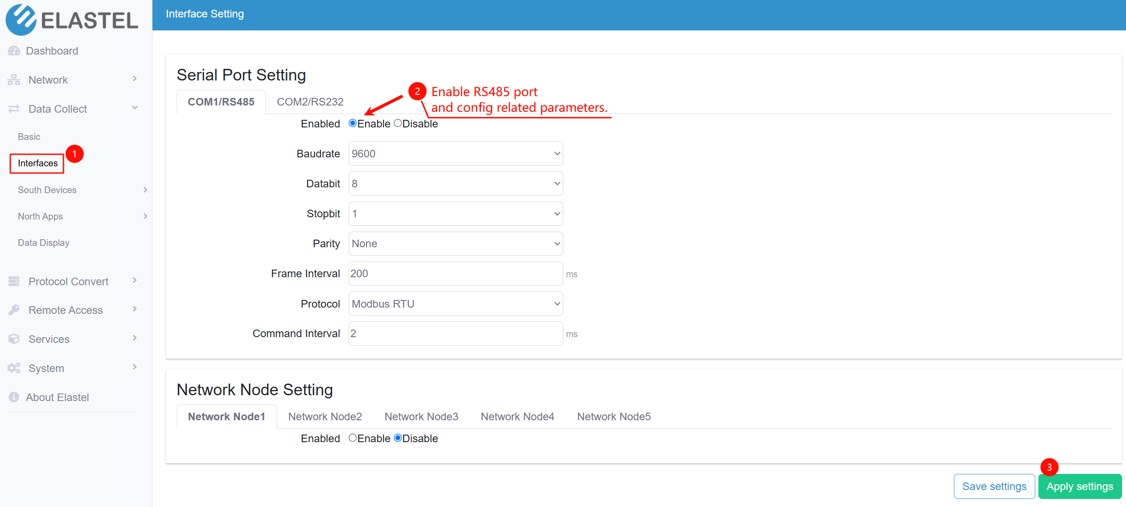Switch to the COM2/RS232 tab
Screen dimensions: 1126x507
tap(309, 101)
